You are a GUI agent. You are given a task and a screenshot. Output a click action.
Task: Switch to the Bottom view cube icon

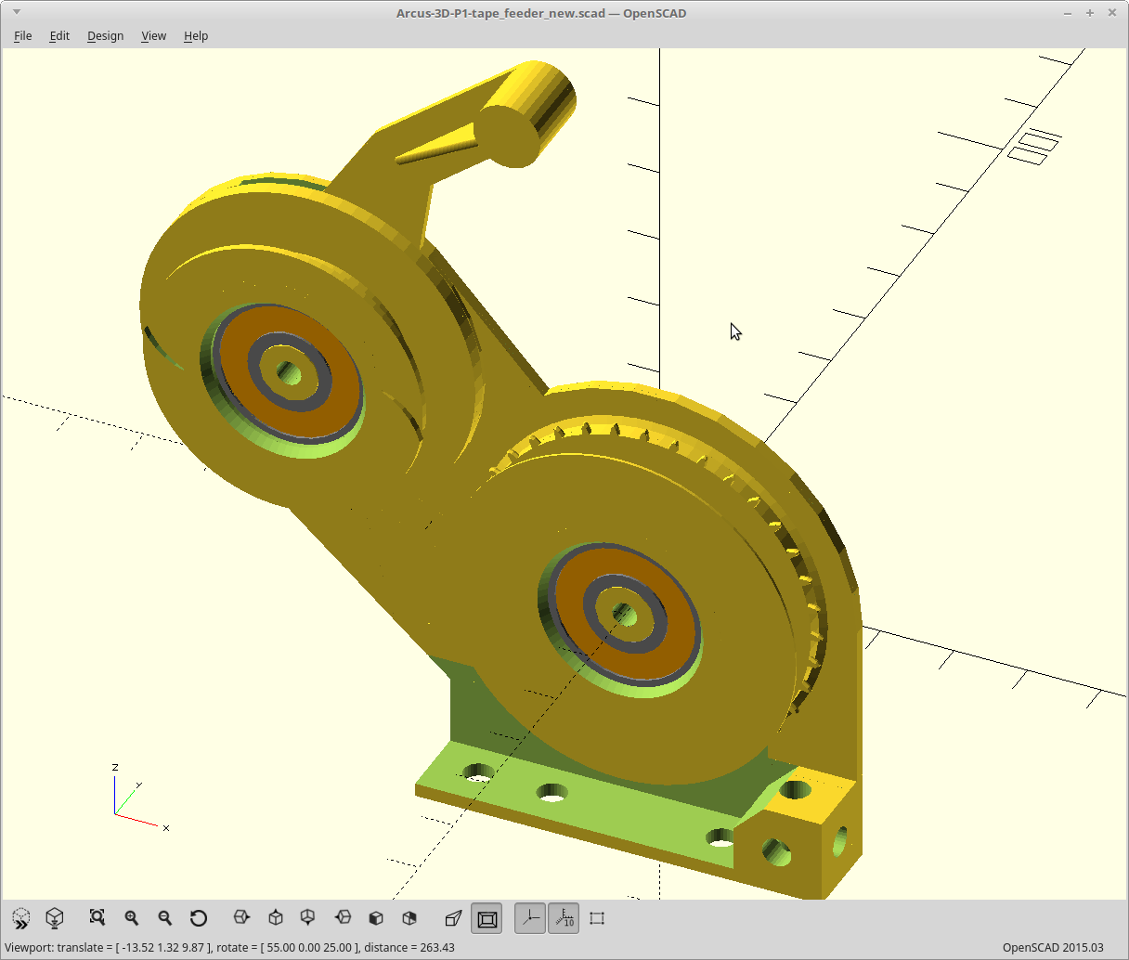click(x=308, y=918)
